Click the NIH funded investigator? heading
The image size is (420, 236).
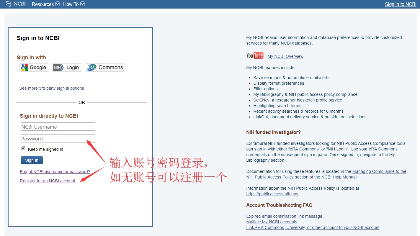click(274, 132)
